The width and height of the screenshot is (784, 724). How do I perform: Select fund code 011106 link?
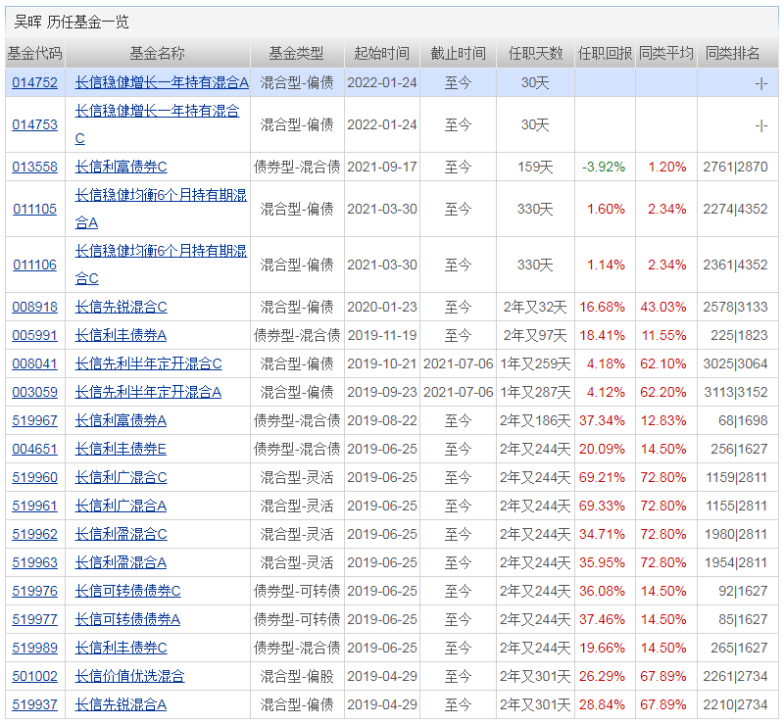[x=34, y=265]
